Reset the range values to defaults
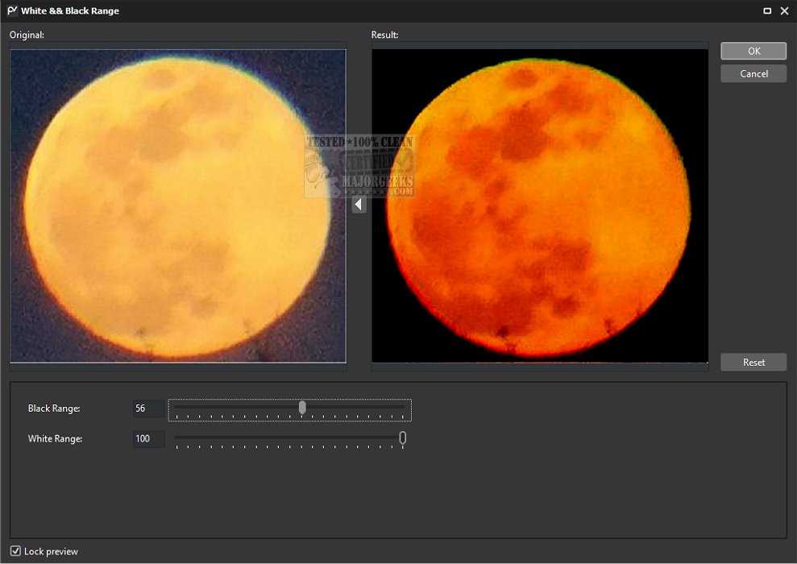 click(753, 363)
